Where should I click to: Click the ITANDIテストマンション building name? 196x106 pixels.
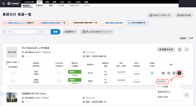34,94
